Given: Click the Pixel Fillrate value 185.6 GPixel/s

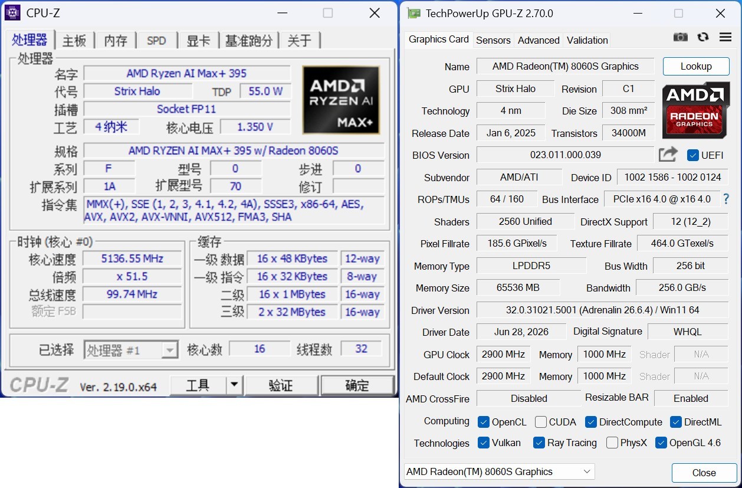Looking at the screenshot, I should point(517,243).
